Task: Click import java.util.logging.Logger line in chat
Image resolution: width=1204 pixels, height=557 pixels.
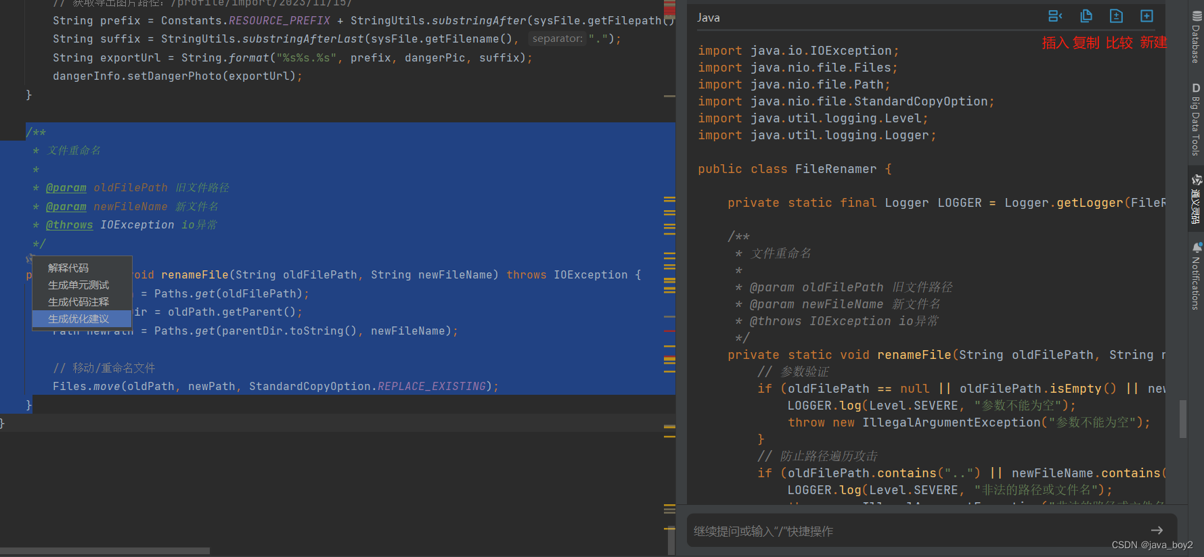Action: pyautogui.click(x=817, y=135)
